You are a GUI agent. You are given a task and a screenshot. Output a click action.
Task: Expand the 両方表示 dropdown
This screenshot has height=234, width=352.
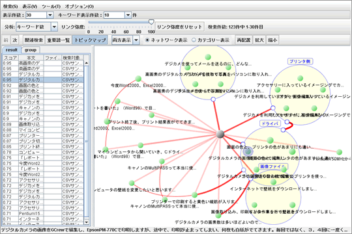(136, 40)
